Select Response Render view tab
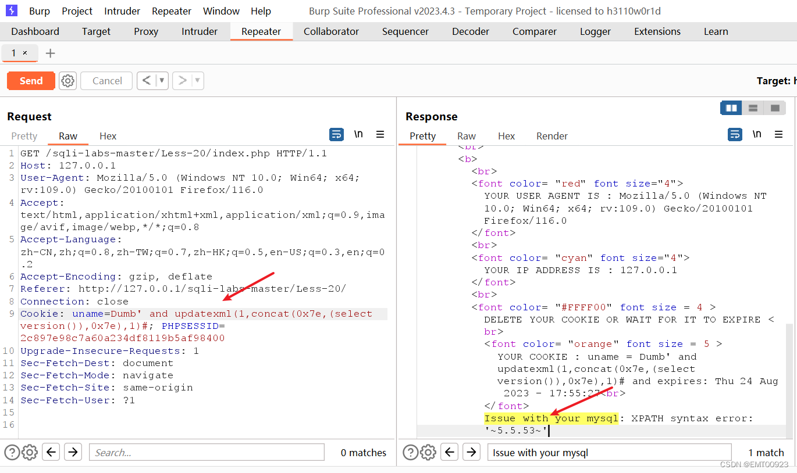797x473 pixels. click(x=552, y=136)
